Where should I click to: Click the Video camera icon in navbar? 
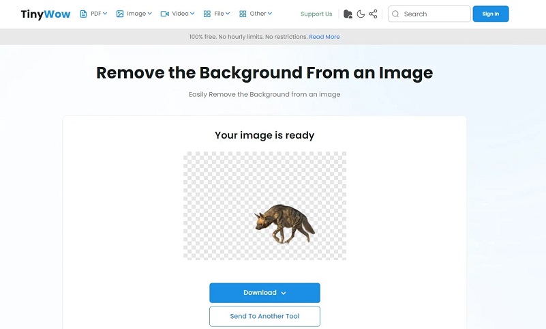click(x=165, y=14)
